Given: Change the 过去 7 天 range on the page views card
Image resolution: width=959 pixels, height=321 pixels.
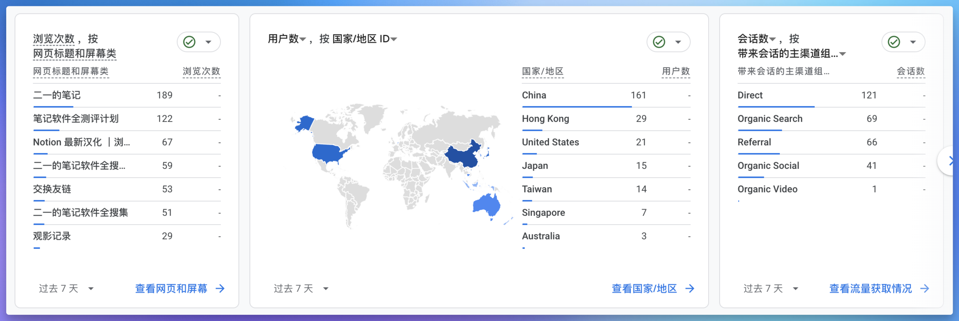Looking at the screenshot, I should pos(66,288).
